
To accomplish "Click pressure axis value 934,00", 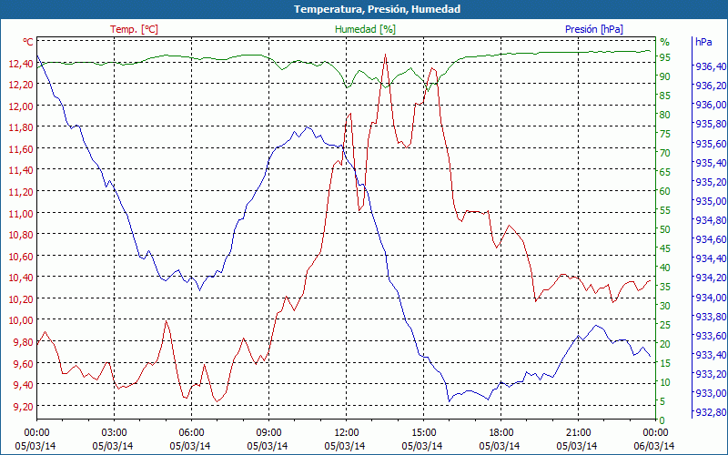I will [710, 298].
